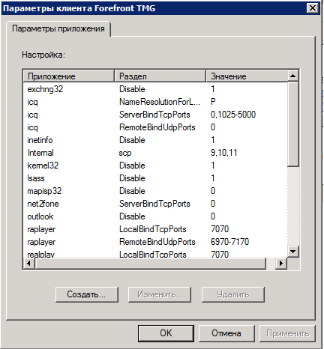Click Disable in the inetinfo row

tap(132, 140)
